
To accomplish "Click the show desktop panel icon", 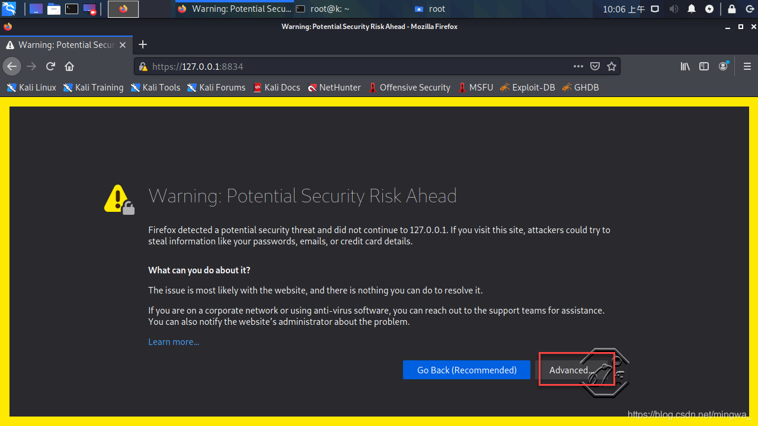I will (36, 9).
